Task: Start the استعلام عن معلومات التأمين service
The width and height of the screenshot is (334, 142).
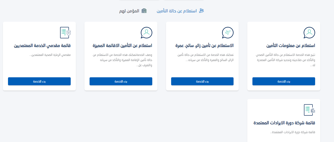Action: (x=284, y=81)
